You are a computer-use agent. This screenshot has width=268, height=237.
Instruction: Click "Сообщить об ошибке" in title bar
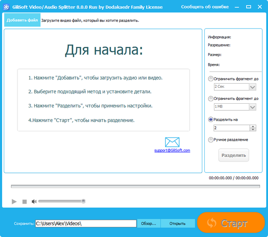point(205,7)
